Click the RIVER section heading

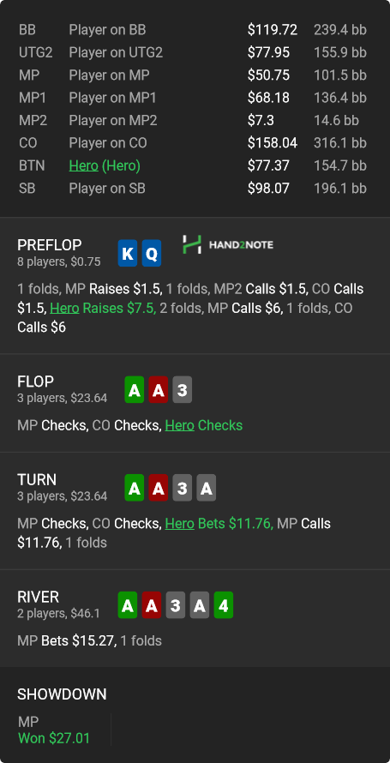(38, 597)
